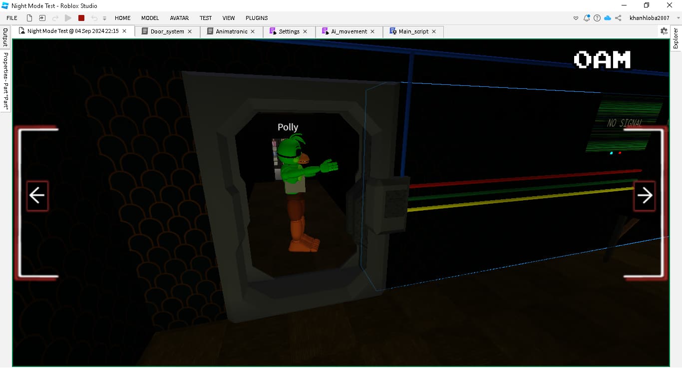Toggle the Properties side panel

pos(5,81)
